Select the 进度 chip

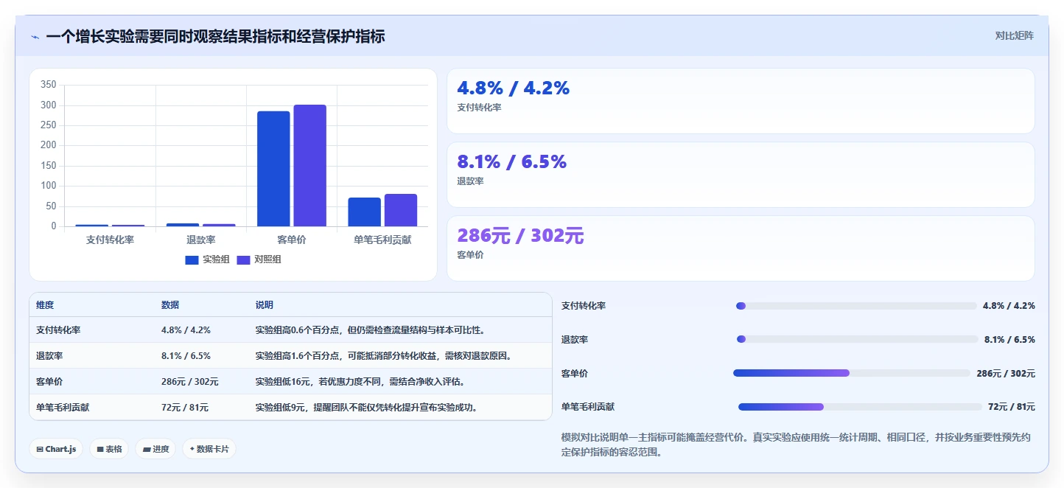pos(155,449)
